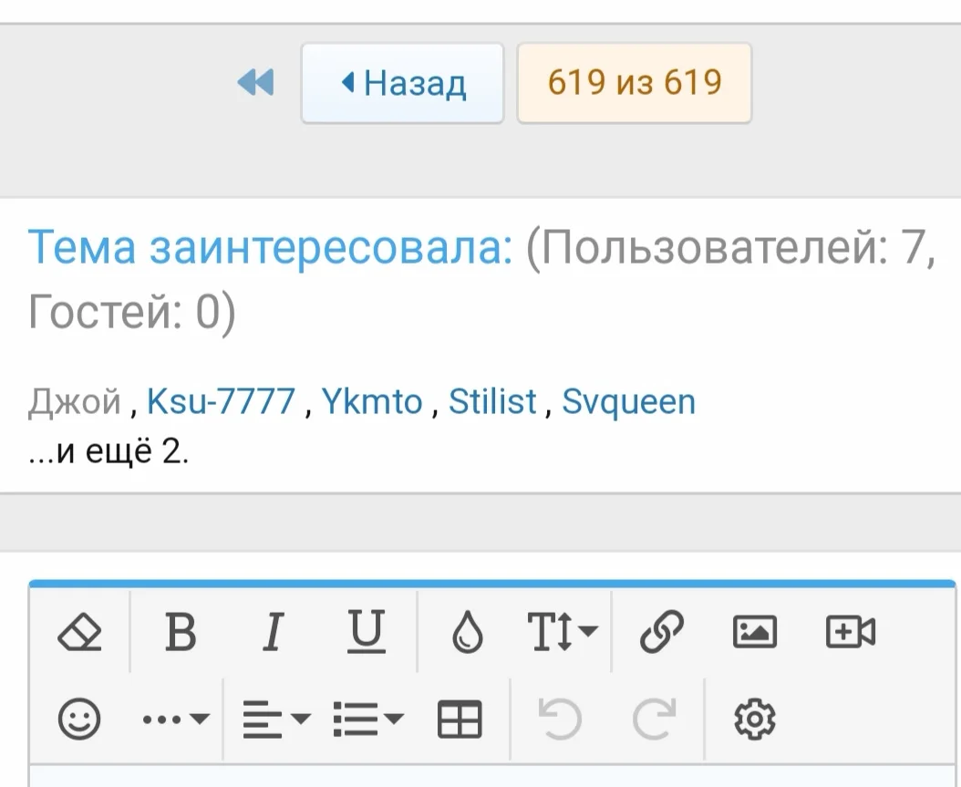The image size is (961, 787).
Task: Open the text alignment dropdown
Action: tap(272, 718)
